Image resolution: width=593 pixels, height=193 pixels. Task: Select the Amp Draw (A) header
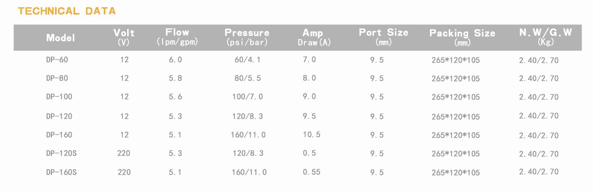coord(314,37)
